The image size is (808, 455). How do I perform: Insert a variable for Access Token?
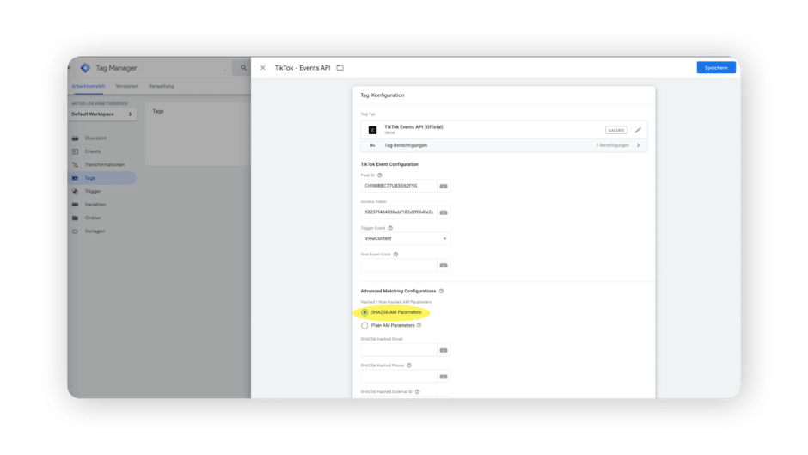click(444, 212)
